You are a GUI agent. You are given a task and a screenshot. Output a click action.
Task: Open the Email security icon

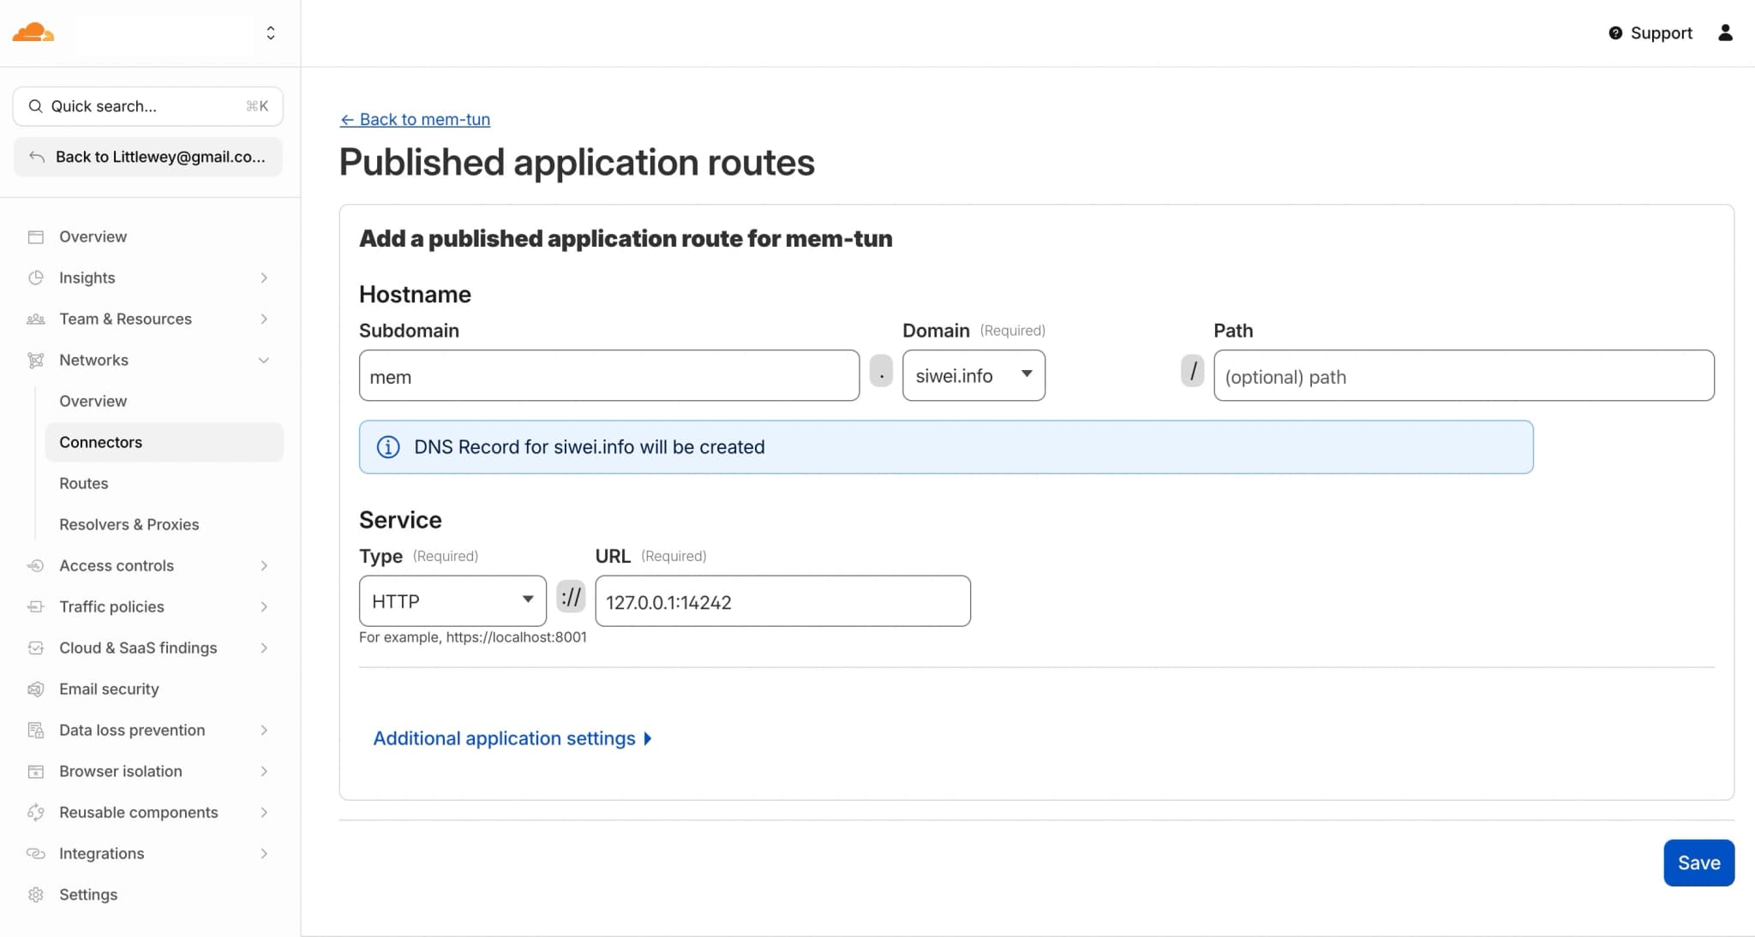pyautogui.click(x=35, y=689)
